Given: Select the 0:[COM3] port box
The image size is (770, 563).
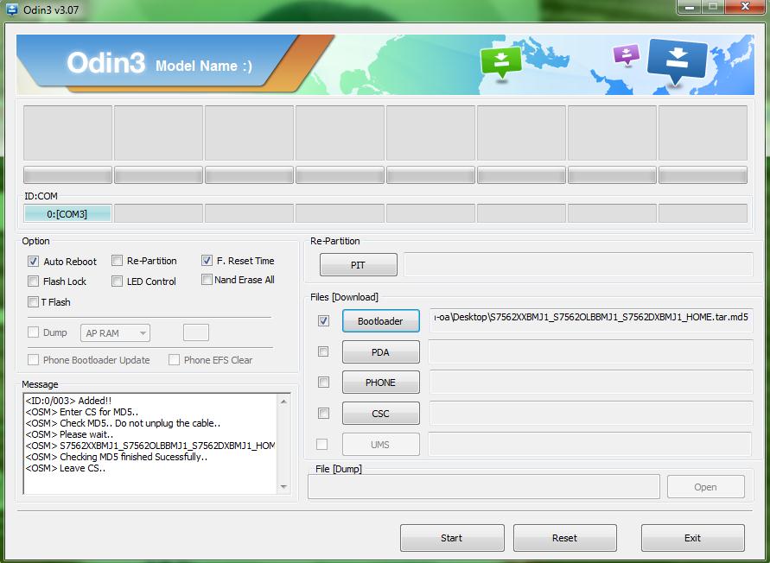Looking at the screenshot, I should [x=67, y=214].
